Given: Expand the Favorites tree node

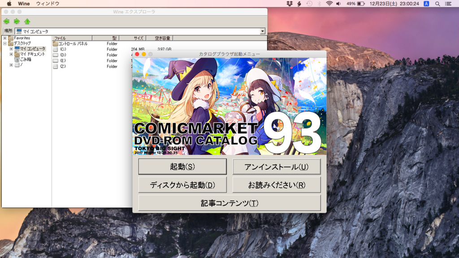Looking at the screenshot, I should [4, 38].
